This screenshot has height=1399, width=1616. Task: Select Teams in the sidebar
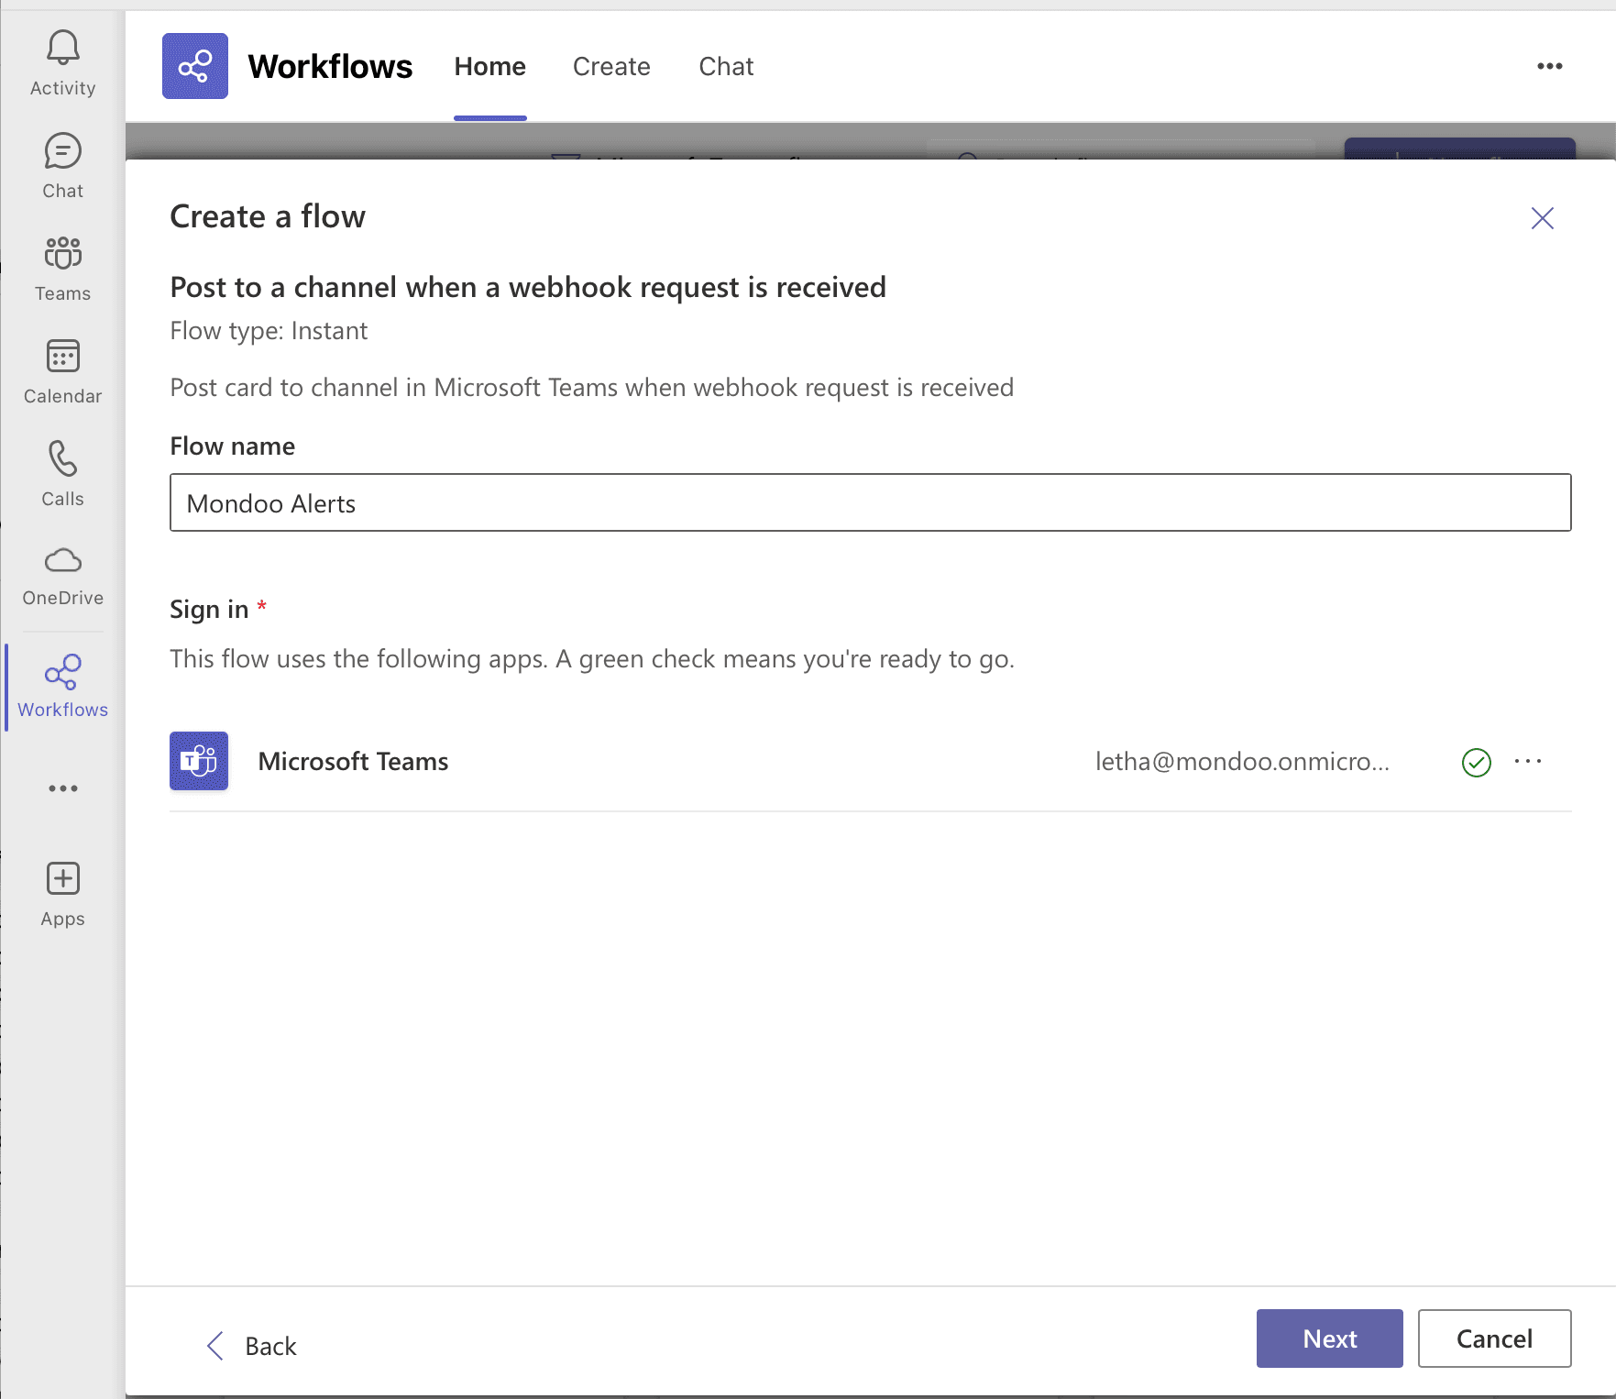[61, 268]
